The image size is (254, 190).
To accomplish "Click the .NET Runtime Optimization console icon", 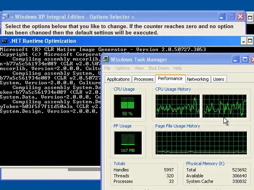I will click(4, 41).
